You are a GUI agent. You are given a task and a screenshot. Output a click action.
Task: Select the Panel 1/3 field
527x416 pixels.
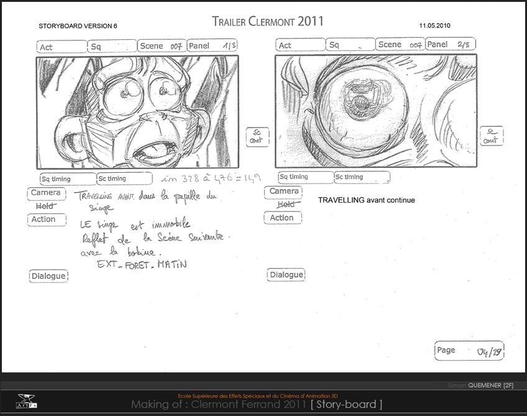click(212, 45)
